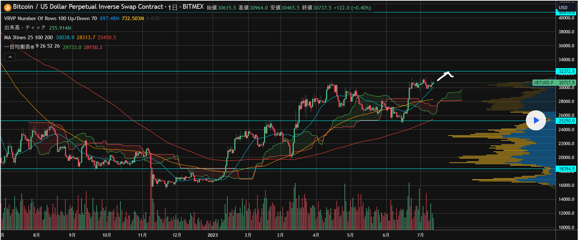
Task: Click the 11月 label on time axis
Action: point(142,235)
